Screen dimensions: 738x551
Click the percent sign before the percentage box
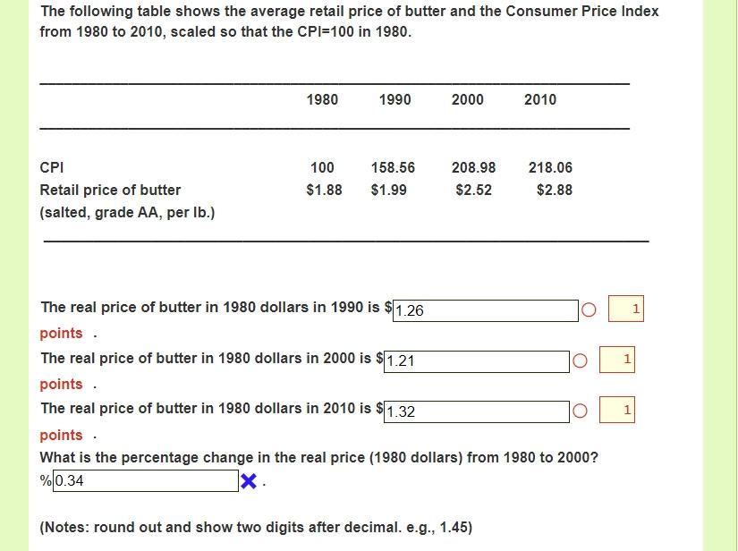point(45,479)
